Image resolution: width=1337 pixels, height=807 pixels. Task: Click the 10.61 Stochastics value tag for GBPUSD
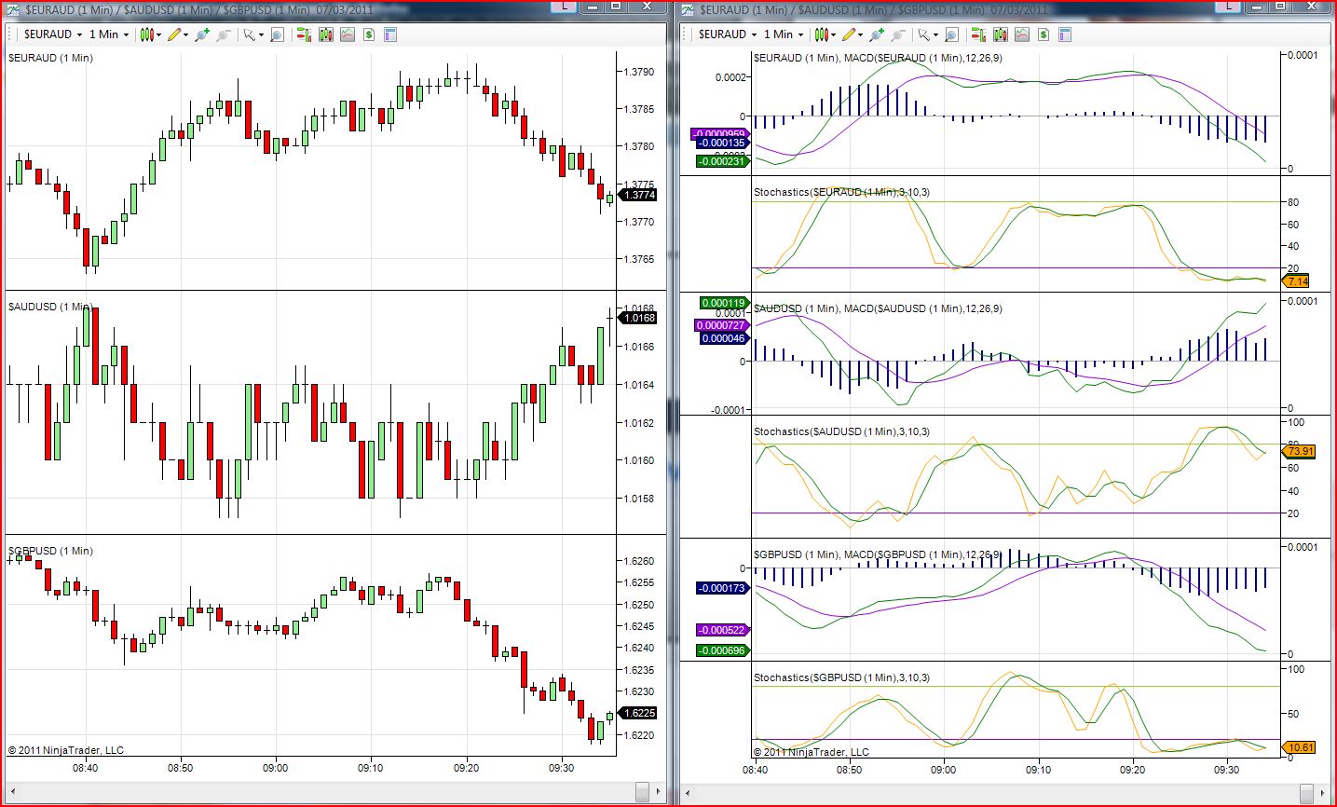pos(1297,747)
